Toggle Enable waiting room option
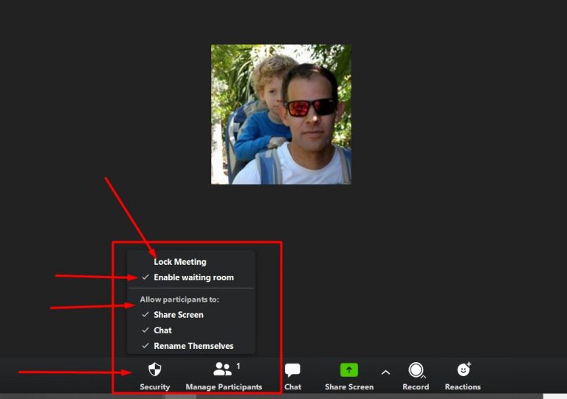This screenshot has width=567, height=399. click(191, 277)
